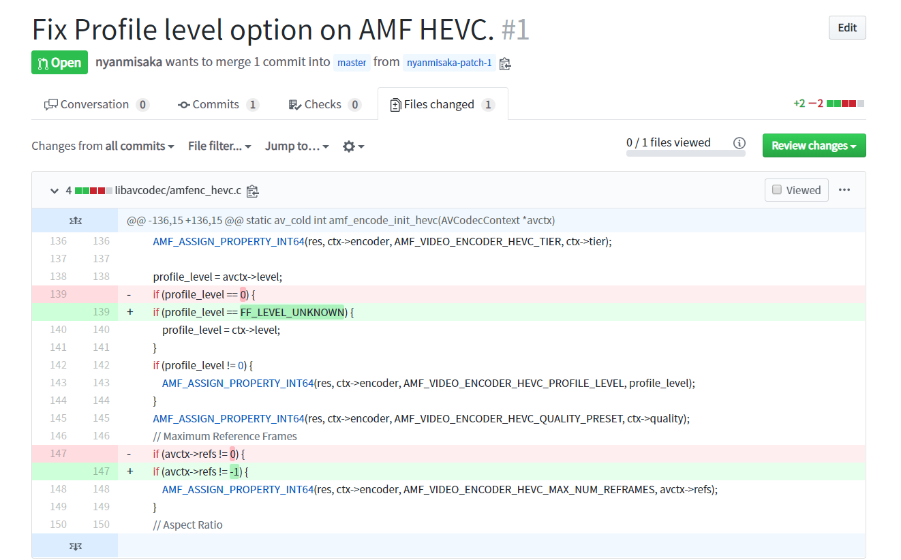Switch to the Conversation tab
The width and height of the screenshot is (901, 560).
[96, 105]
